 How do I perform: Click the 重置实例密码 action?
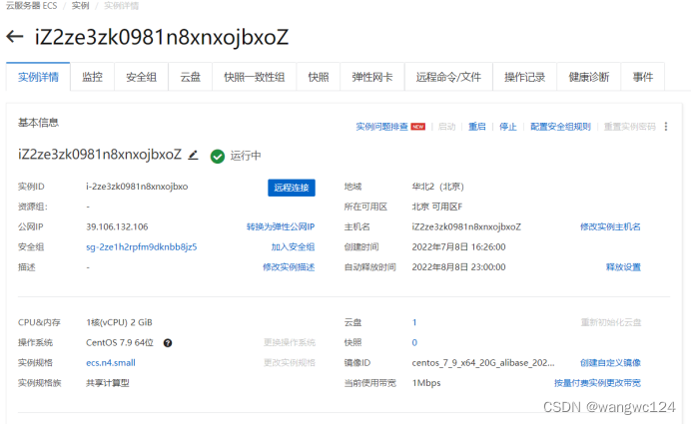(630, 127)
